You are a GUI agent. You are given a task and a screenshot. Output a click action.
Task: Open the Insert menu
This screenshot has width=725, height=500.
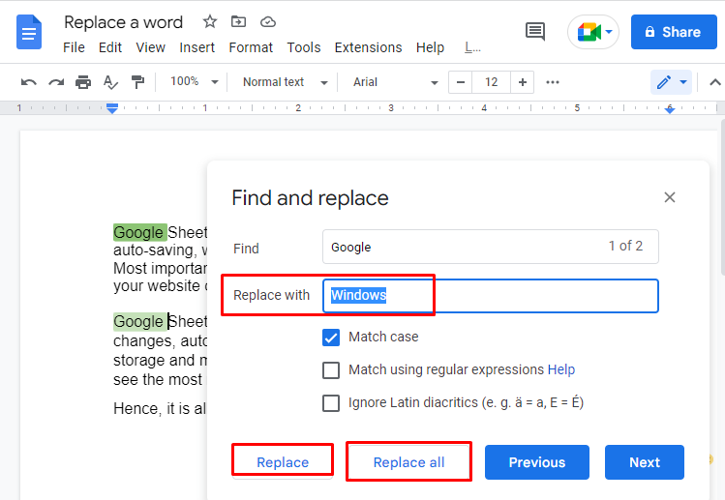(x=196, y=47)
